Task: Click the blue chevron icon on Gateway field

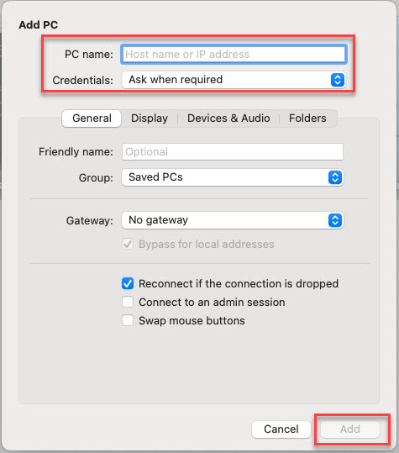Action: (335, 220)
